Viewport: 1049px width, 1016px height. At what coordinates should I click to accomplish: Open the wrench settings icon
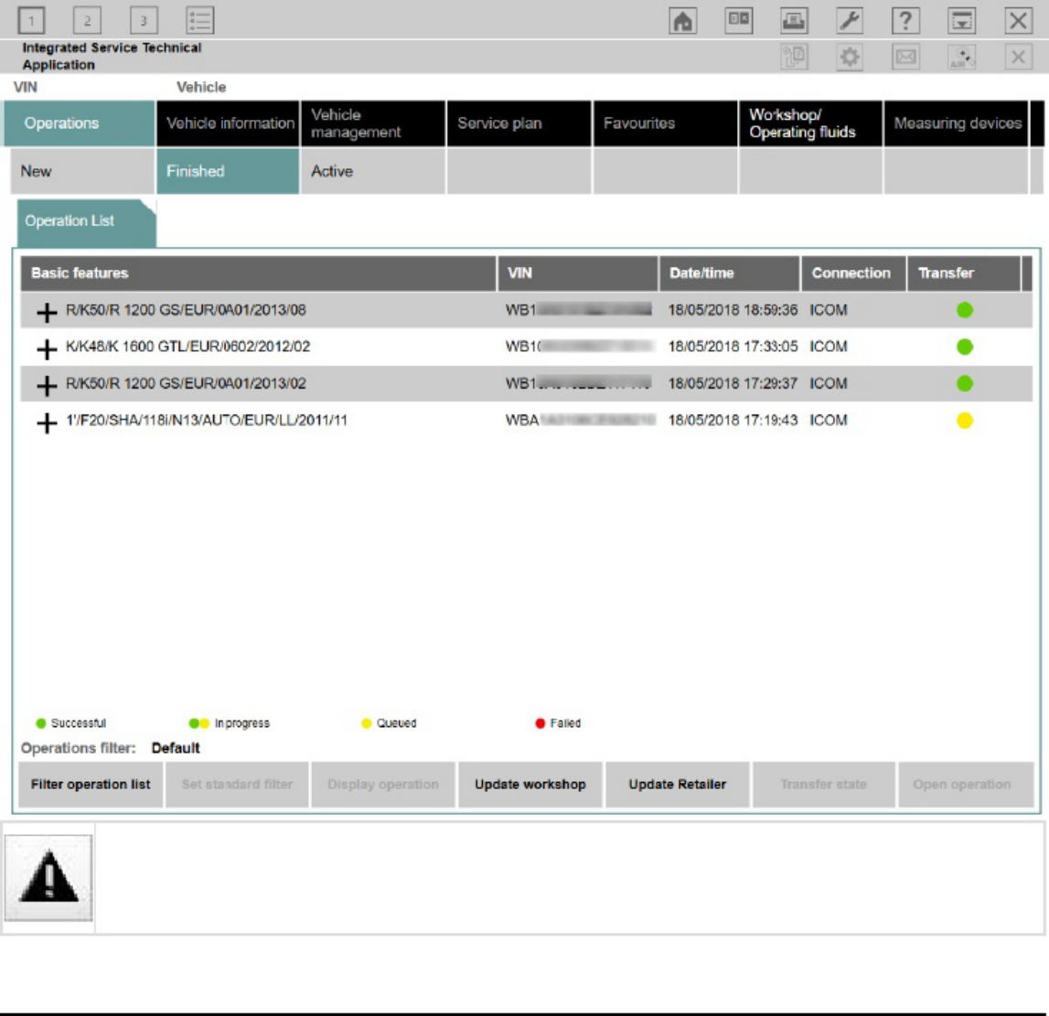tap(850, 21)
